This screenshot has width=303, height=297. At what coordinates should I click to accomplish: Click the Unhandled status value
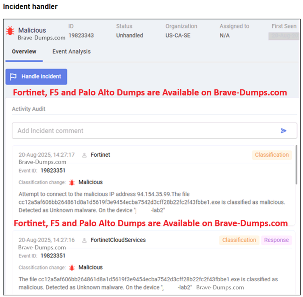[129, 36]
